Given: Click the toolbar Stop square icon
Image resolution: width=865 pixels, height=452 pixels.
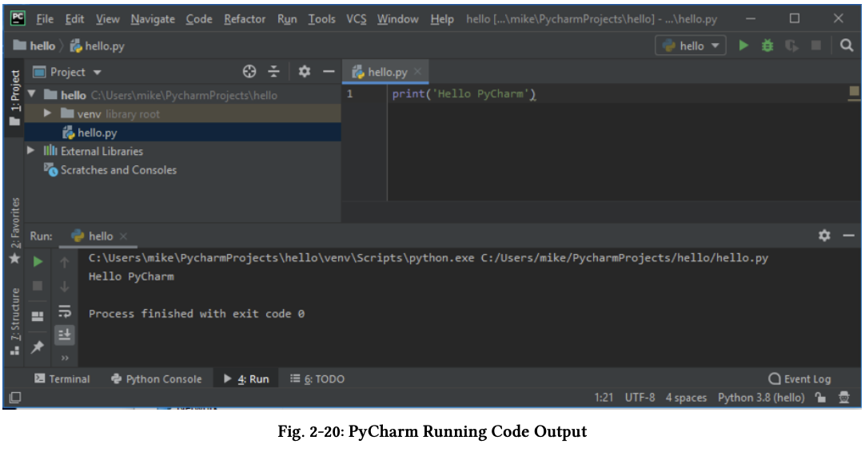Looking at the screenshot, I should point(816,46).
